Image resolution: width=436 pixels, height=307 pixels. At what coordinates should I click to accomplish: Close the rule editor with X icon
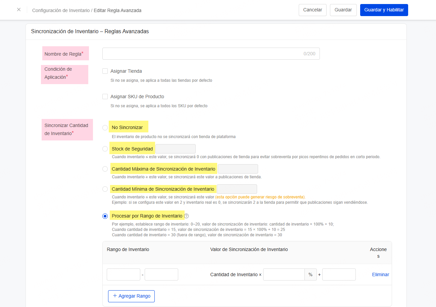coord(19,10)
